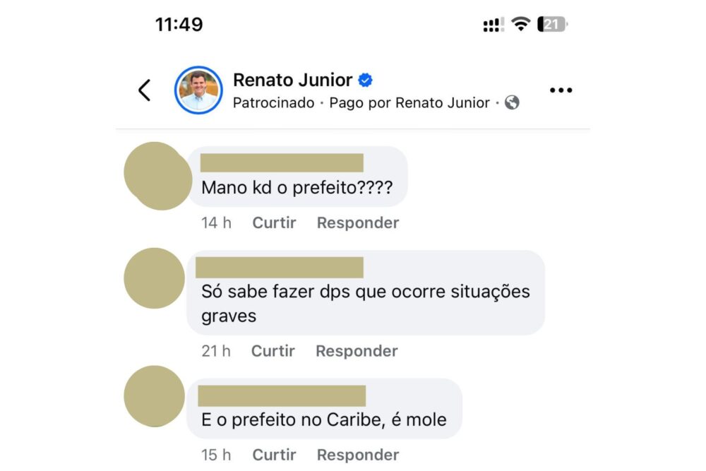706x471 pixels.
Task: Tap the 11:49 status bar clock
Action: (x=179, y=25)
